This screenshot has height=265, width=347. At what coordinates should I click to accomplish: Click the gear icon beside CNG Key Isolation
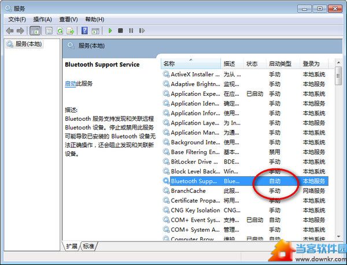(166, 210)
